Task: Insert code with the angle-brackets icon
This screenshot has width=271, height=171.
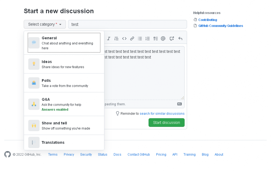Action: (124, 38)
